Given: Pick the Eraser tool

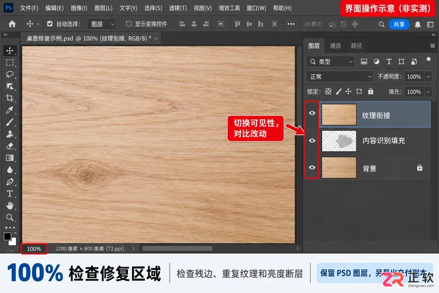Looking at the screenshot, I should [x=10, y=146].
